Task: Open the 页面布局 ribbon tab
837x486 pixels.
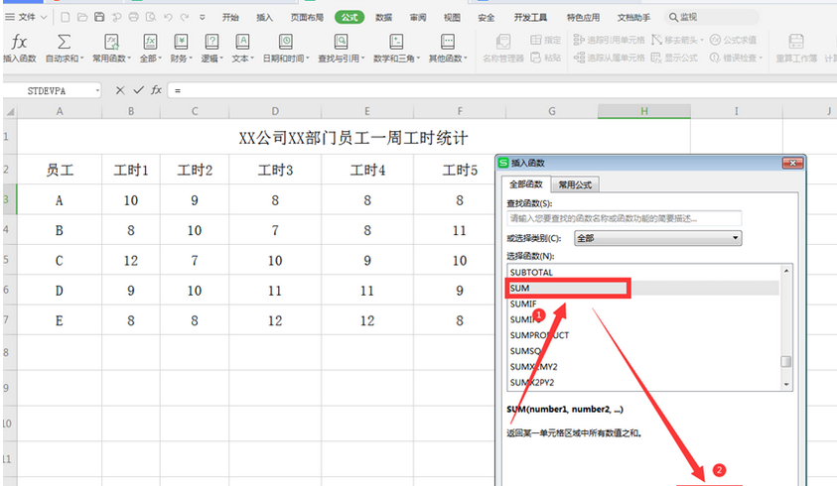Action: pos(307,18)
